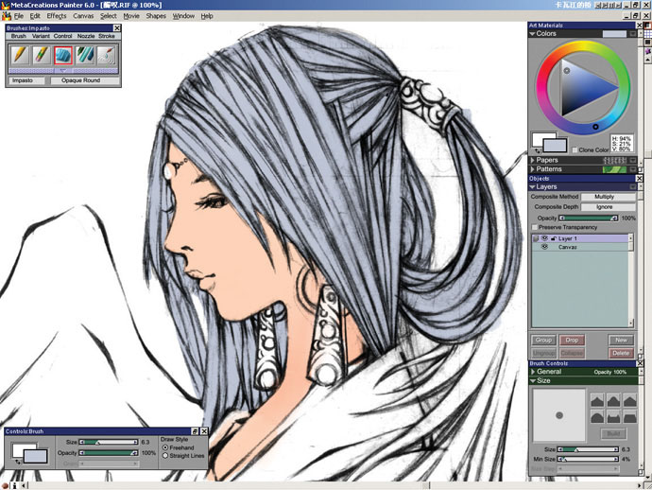Open the Impasto brush category dropdown
This screenshot has width=652, height=490.
(27, 80)
